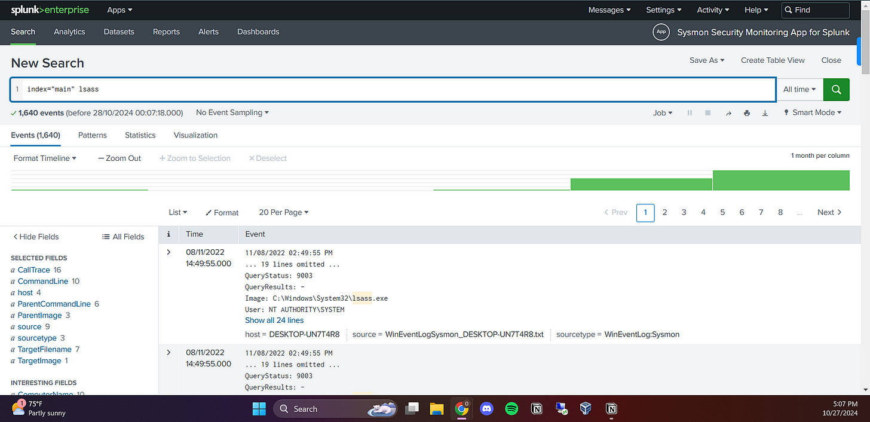Open the All Fields dialog

tap(124, 237)
